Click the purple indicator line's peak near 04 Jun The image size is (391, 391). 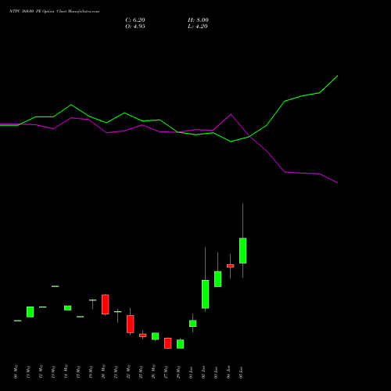[231, 114]
